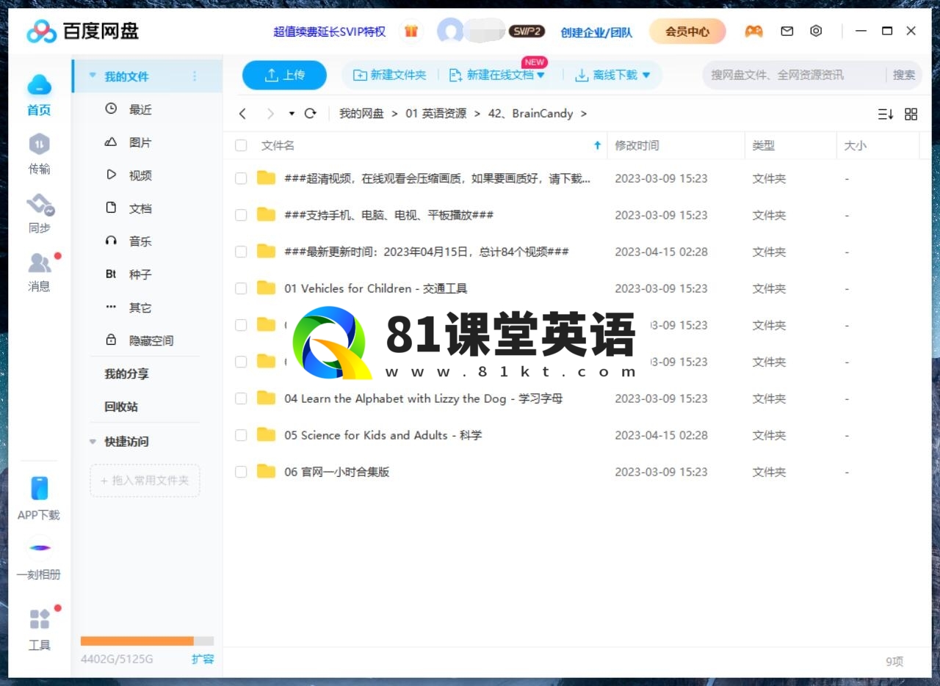Check the box for 04 Learn the Alphabet
Viewport: 940px width, 686px height.
pyautogui.click(x=241, y=398)
